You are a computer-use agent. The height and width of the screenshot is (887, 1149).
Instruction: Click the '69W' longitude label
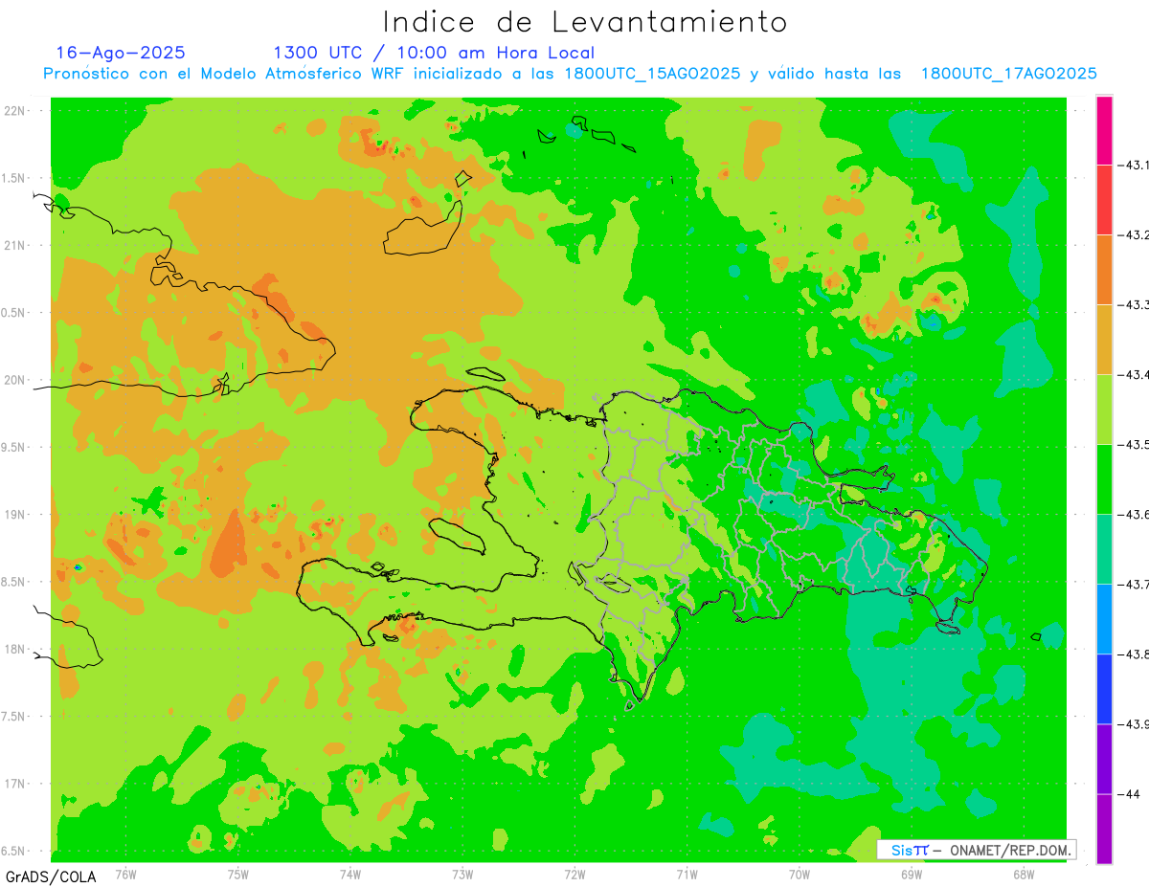912,874
